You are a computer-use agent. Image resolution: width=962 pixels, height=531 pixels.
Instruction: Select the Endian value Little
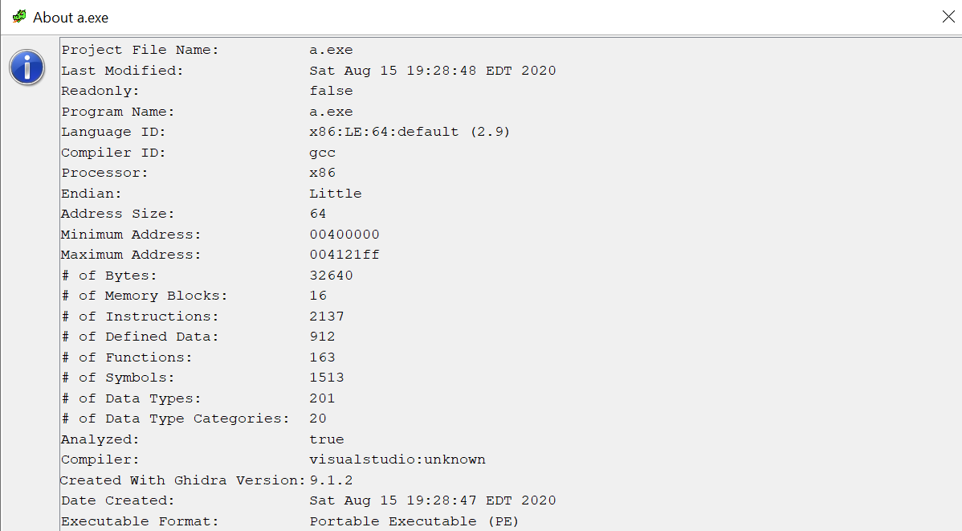pos(335,193)
